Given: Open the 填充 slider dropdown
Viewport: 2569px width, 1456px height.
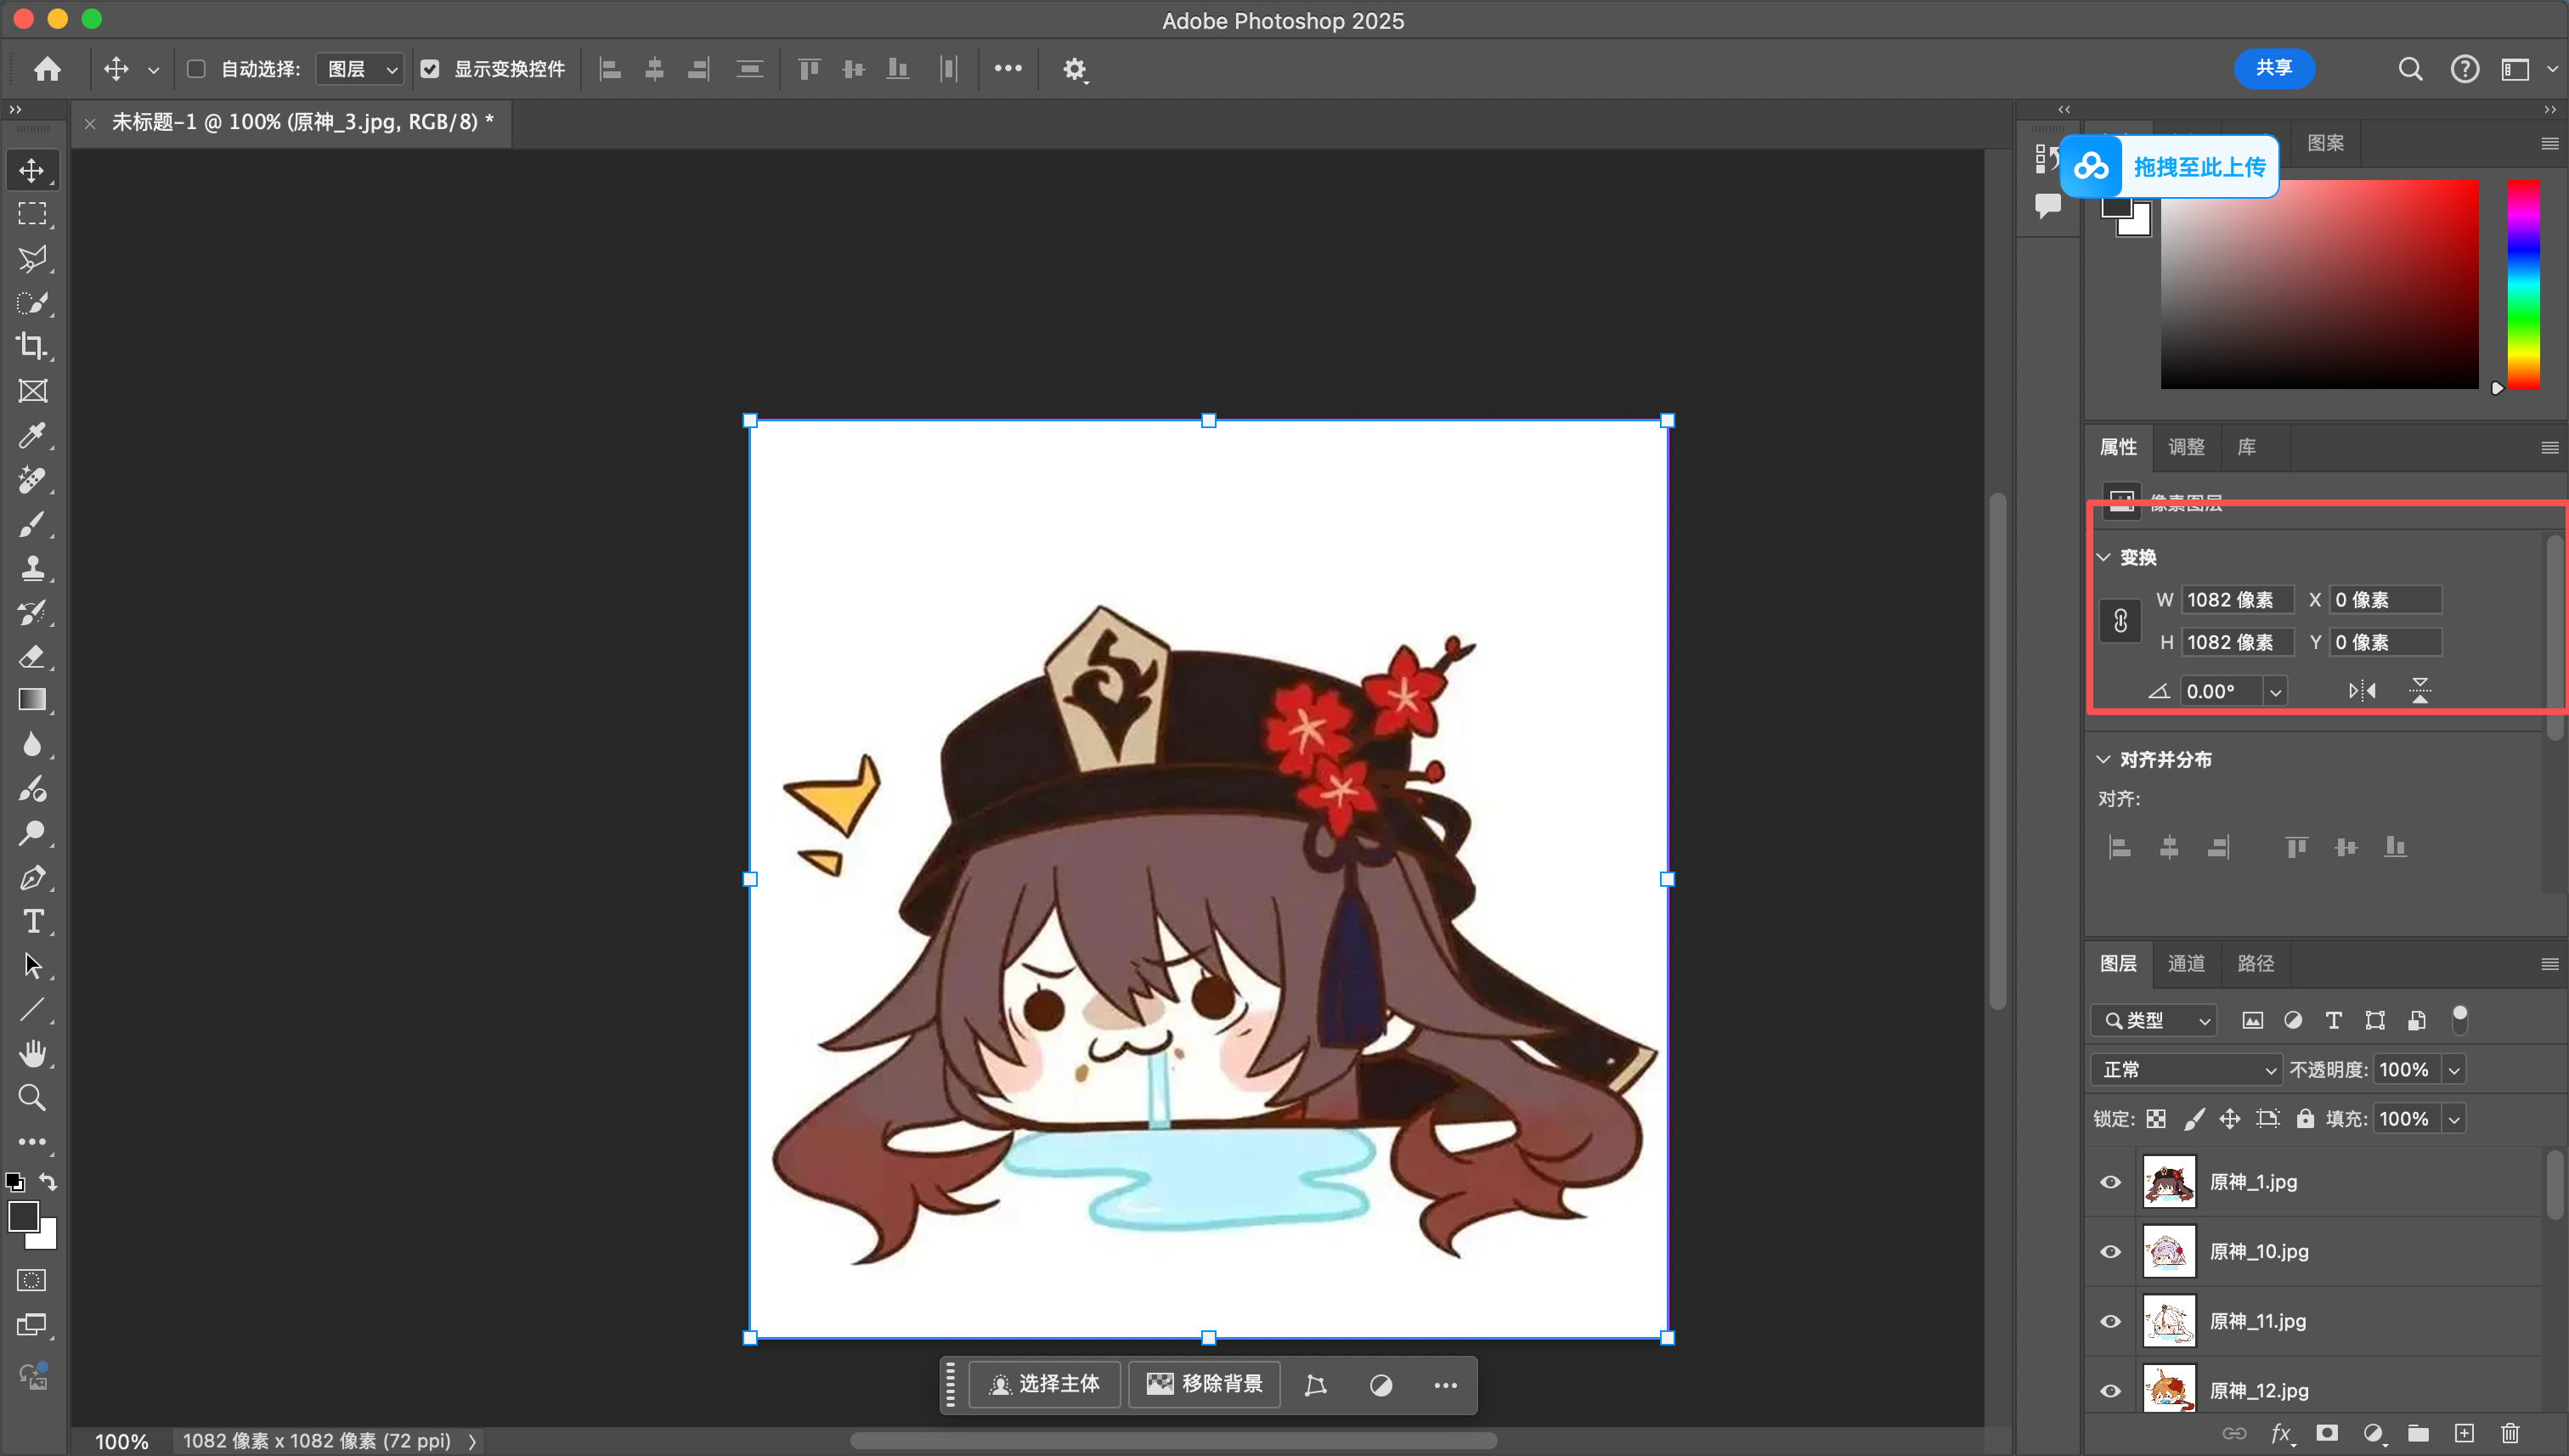Looking at the screenshot, I should coord(2454,1119).
